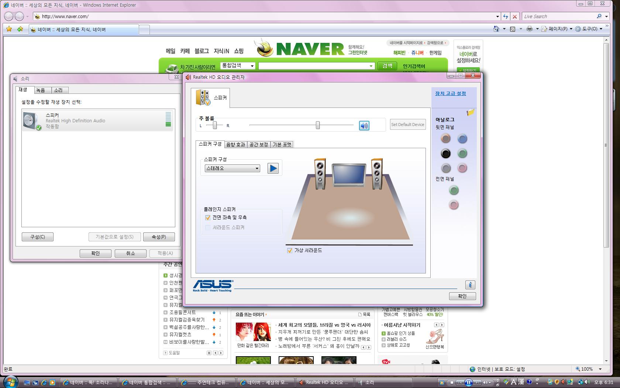The width and height of the screenshot is (620, 388).
Task: Click the Live Search magnifier icon
Action: click(x=599, y=16)
